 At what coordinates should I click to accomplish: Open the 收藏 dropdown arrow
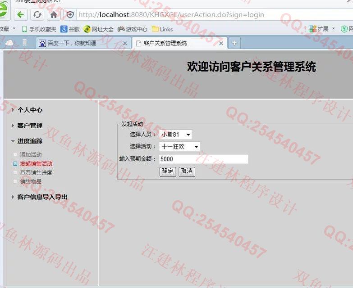[14, 29]
